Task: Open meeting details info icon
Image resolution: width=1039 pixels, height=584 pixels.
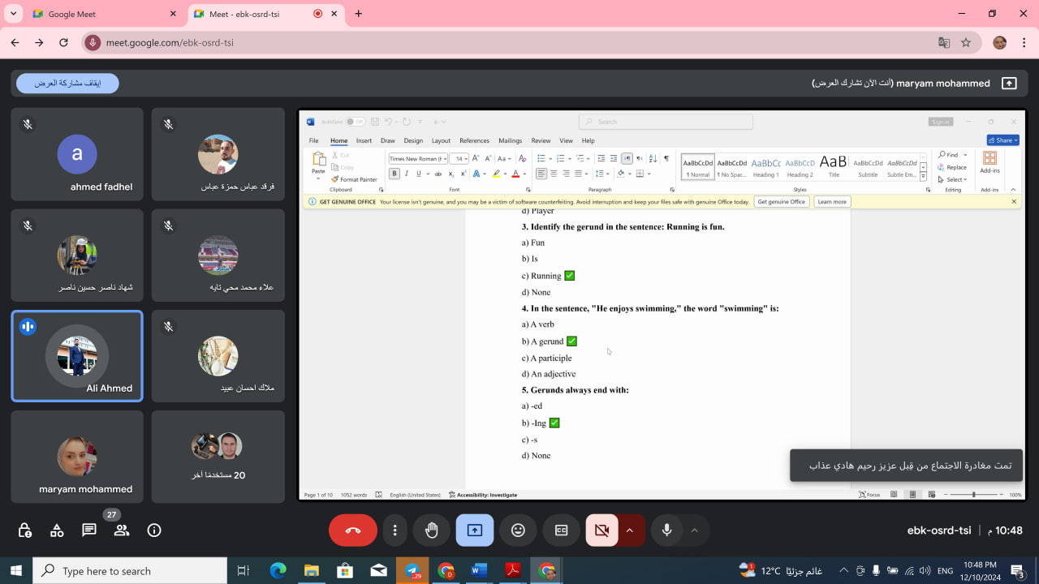Action: click(x=154, y=530)
